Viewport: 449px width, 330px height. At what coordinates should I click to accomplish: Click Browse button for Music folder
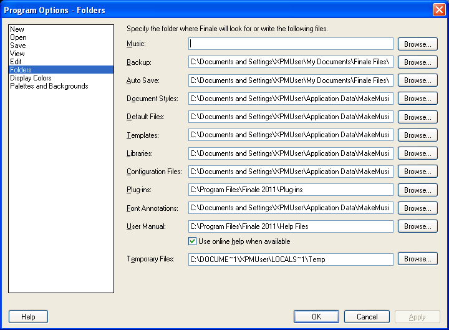417,44
